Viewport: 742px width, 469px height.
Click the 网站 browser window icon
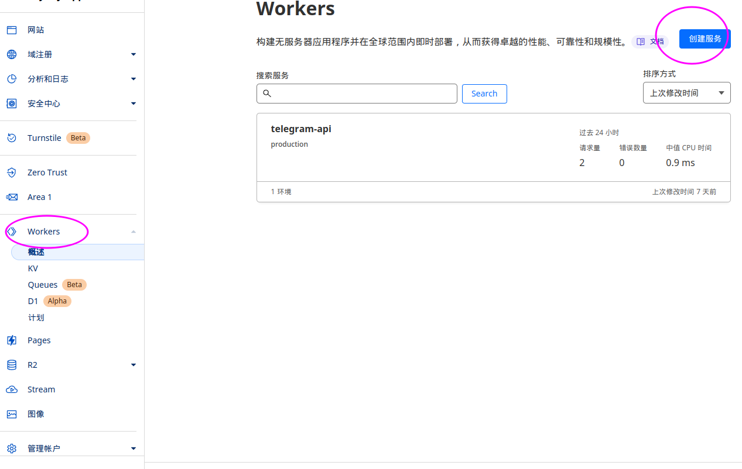click(x=12, y=30)
